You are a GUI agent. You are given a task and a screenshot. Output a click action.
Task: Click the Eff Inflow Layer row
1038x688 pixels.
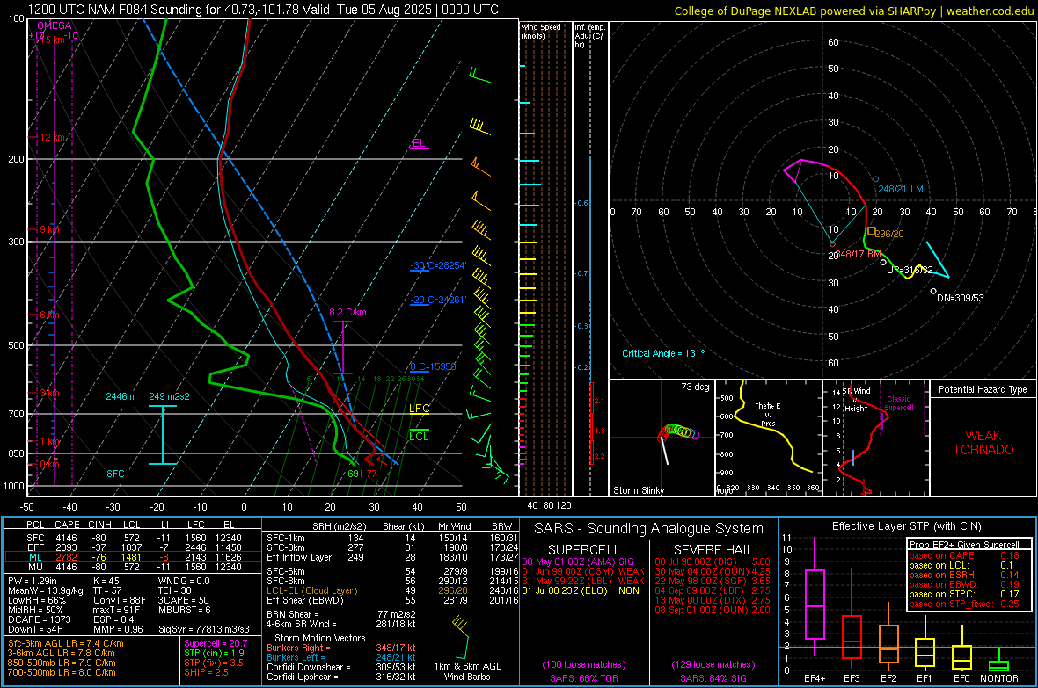[393, 557]
